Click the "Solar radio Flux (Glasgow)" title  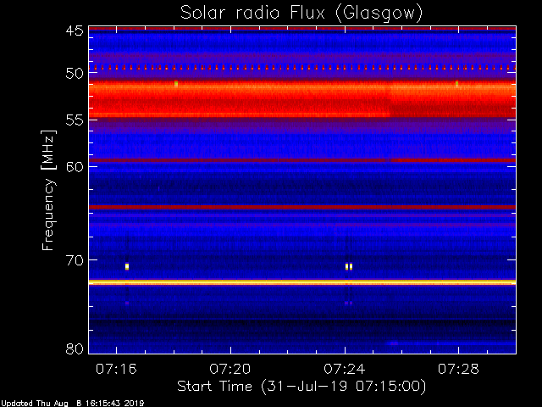[301, 14]
